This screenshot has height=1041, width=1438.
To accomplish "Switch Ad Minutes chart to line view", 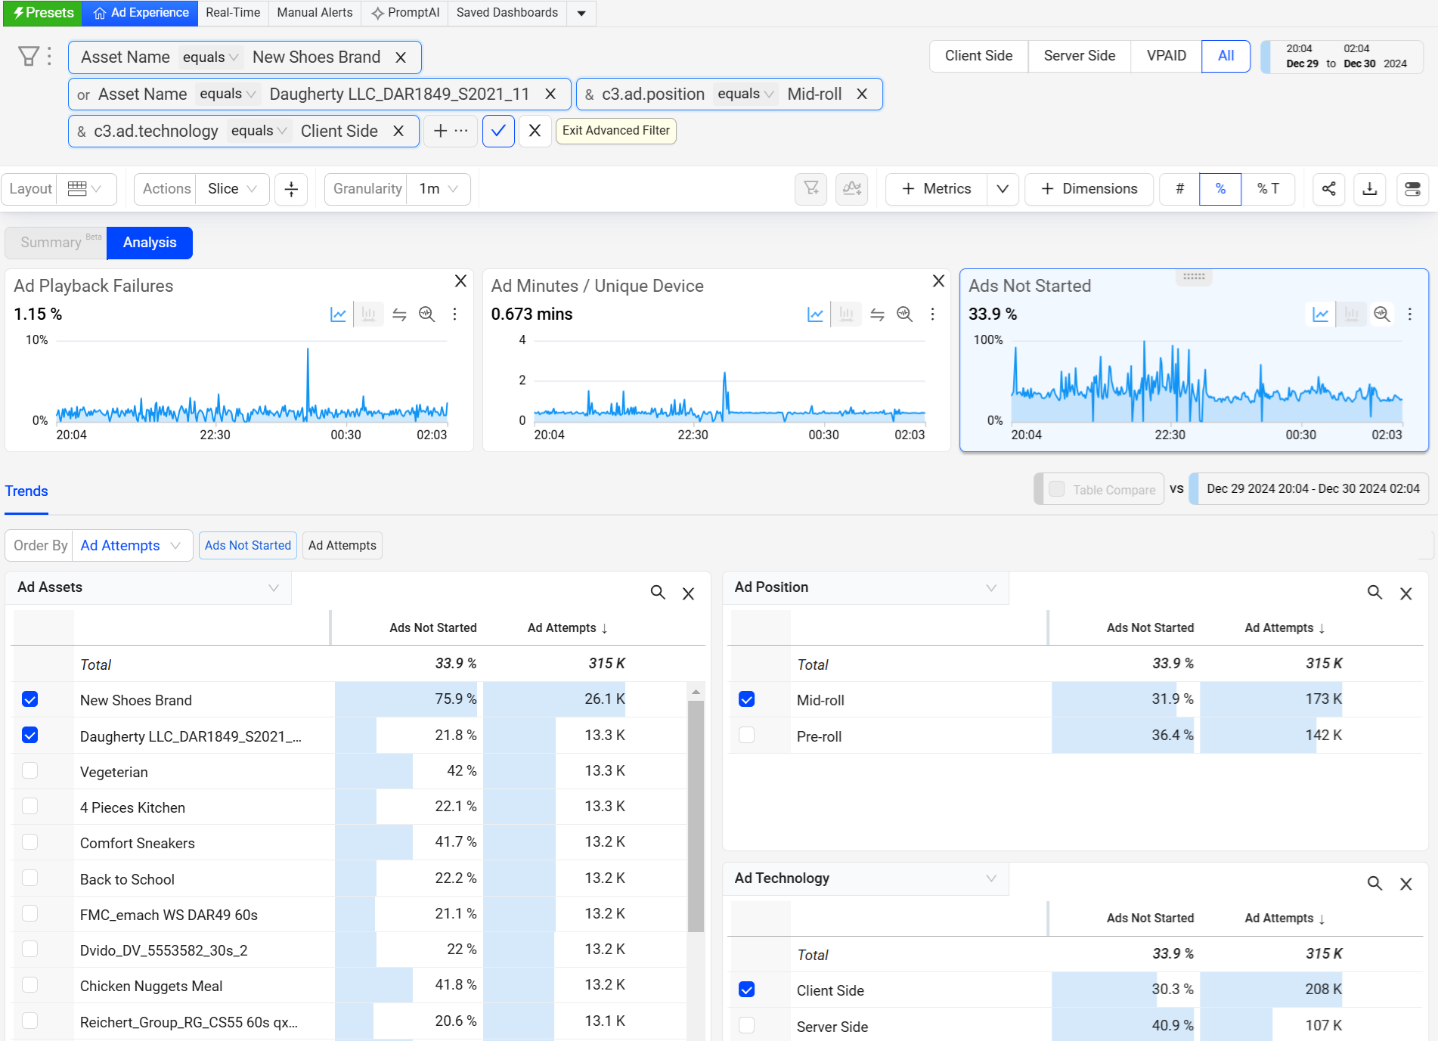I will 815,314.
